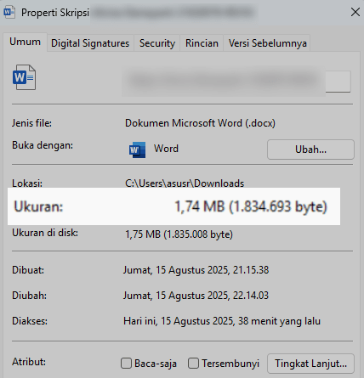
Task: Click the Dibuat date ending 21.15.38
Action: coord(196,270)
